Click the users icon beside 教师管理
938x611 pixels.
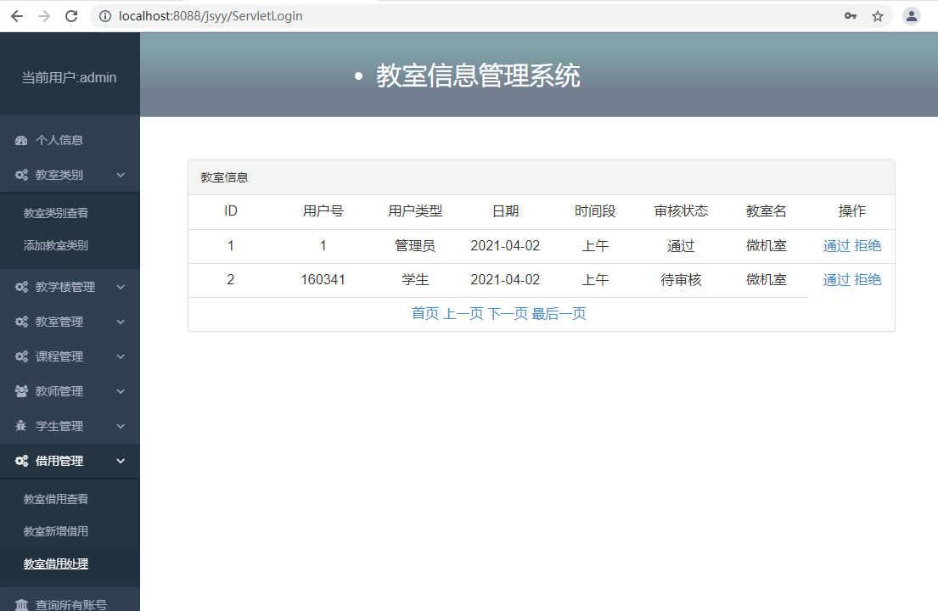[x=21, y=391]
